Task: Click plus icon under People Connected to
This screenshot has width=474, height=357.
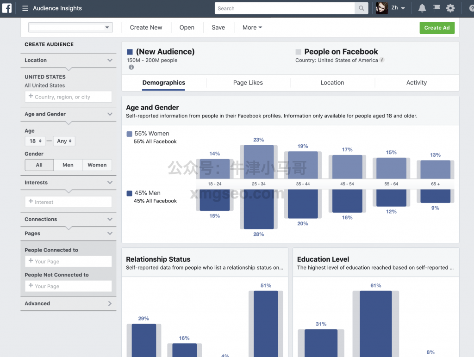Action: (x=31, y=261)
